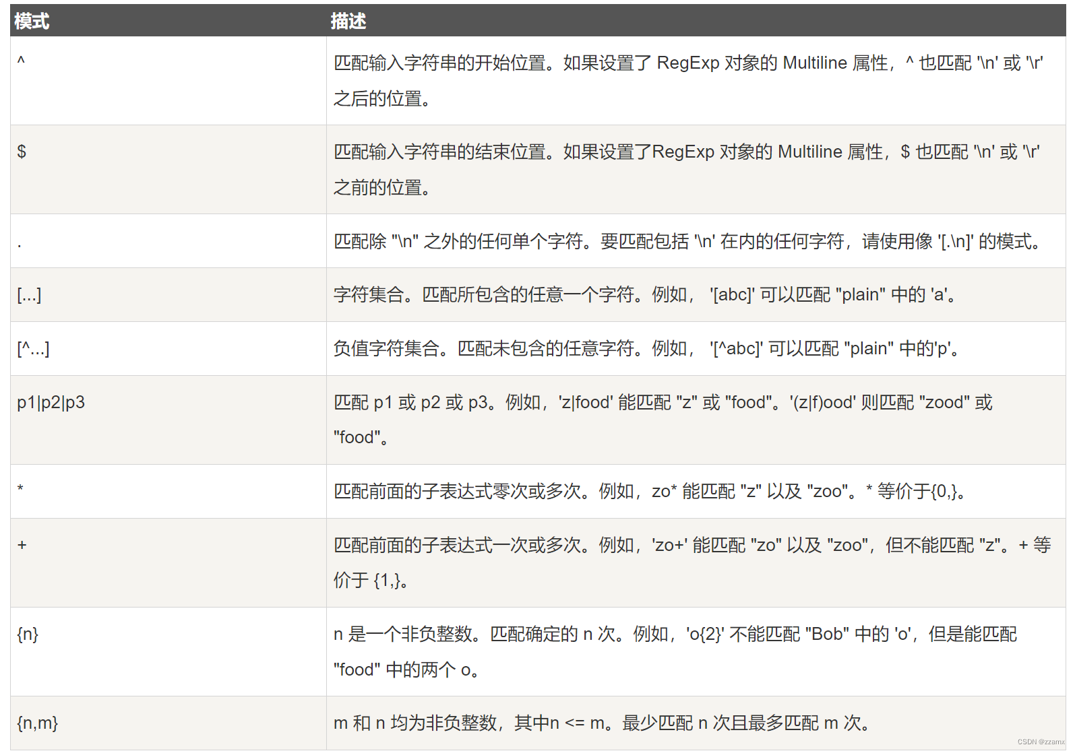Click description '字符集合。匹配所包含的任意一个字符'

click(x=696, y=295)
